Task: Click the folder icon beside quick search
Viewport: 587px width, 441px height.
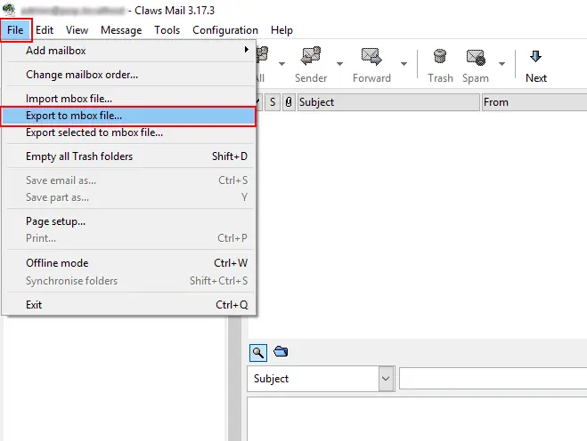Action: pos(281,351)
